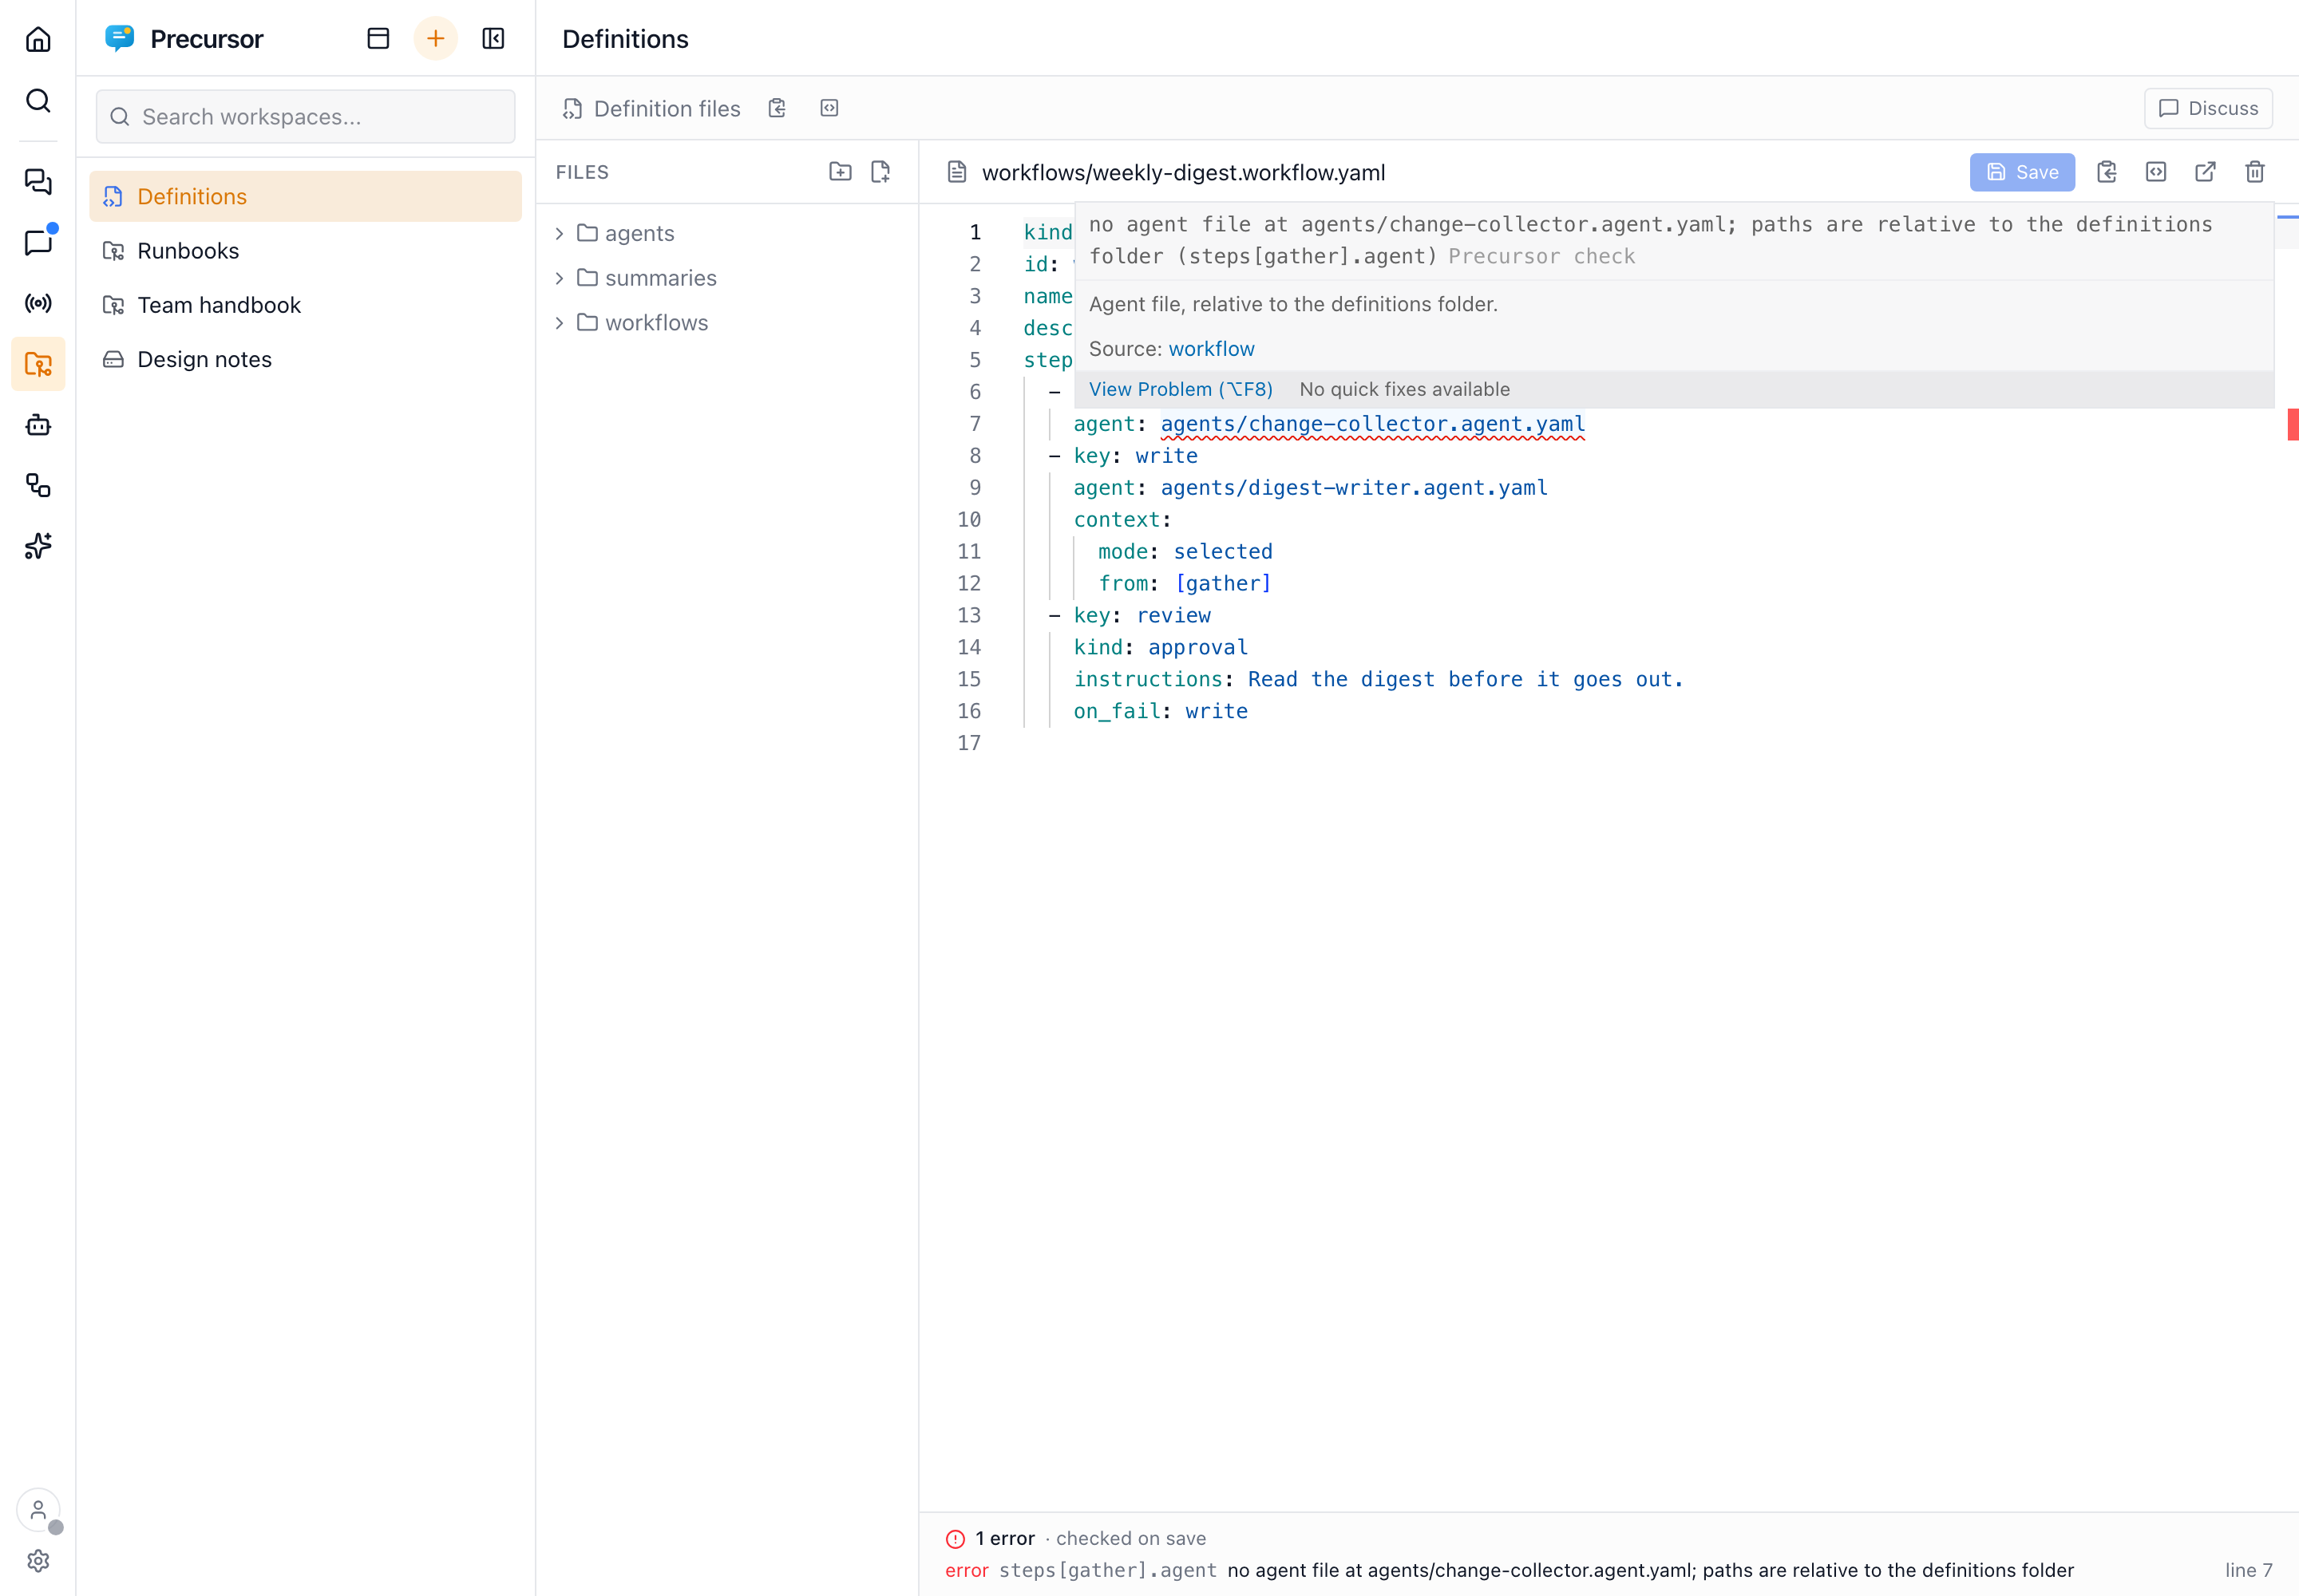Select the Design notes workspace item
2299x1596 pixels.
coord(305,359)
